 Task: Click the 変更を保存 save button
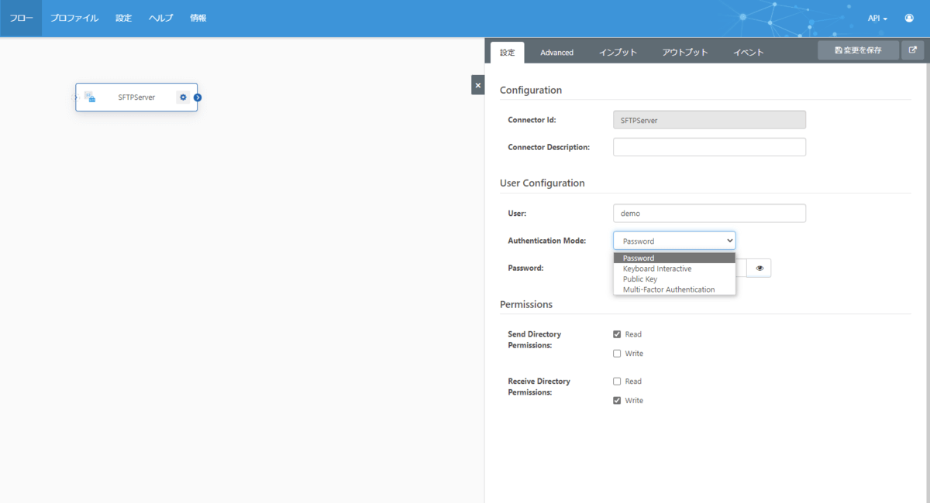[x=858, y=50]
